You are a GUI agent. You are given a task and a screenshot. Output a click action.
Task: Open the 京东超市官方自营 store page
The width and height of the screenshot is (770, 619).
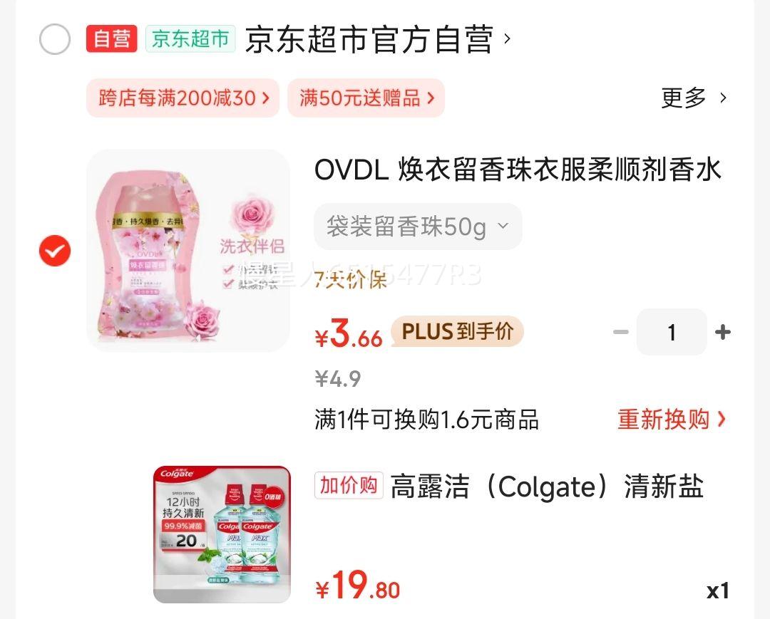[x=378, y=39]
